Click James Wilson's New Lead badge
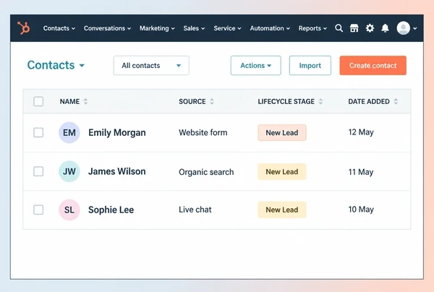 (x=282, y=172)
